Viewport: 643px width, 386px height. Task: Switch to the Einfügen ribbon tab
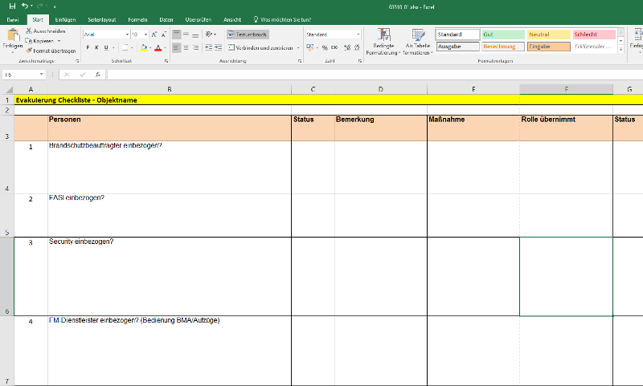tap(66, 18)
